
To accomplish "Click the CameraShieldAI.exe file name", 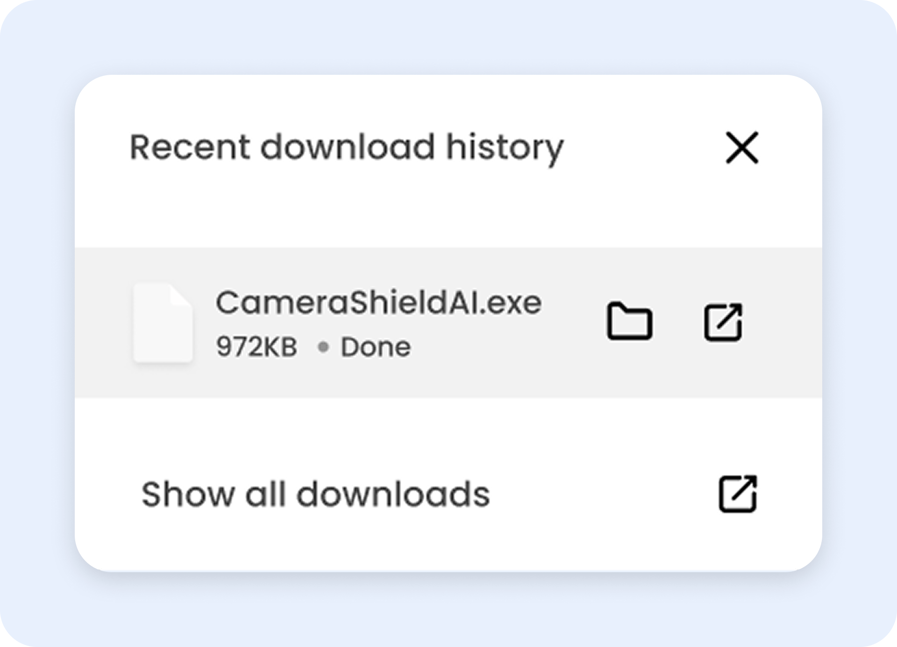I will [x=379, y=303].
